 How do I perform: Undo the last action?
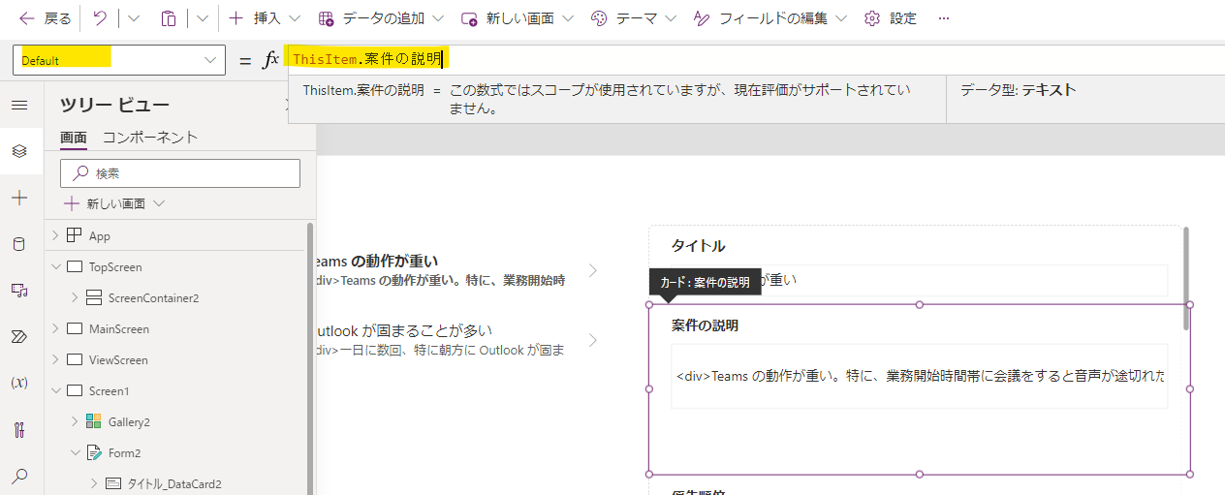(x=100, y=18)
